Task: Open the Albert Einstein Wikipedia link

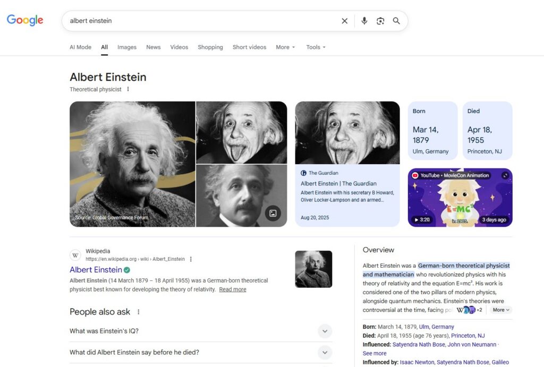Action: (x=97, y=270)
